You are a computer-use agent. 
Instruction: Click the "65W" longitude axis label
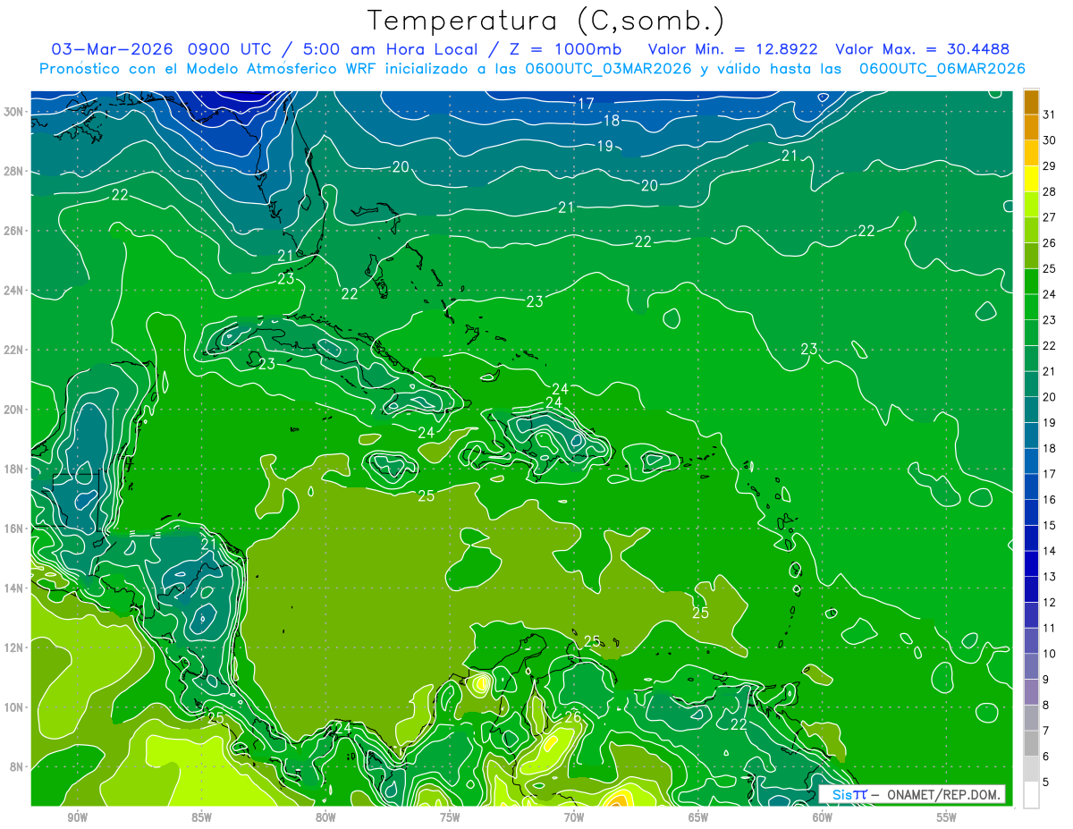698,817
